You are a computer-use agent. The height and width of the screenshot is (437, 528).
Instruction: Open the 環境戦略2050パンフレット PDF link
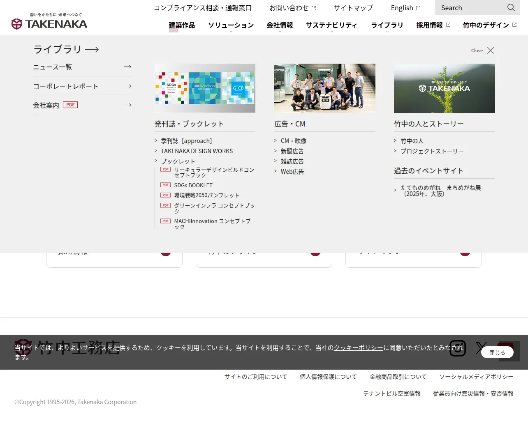(x=206, y=195)
